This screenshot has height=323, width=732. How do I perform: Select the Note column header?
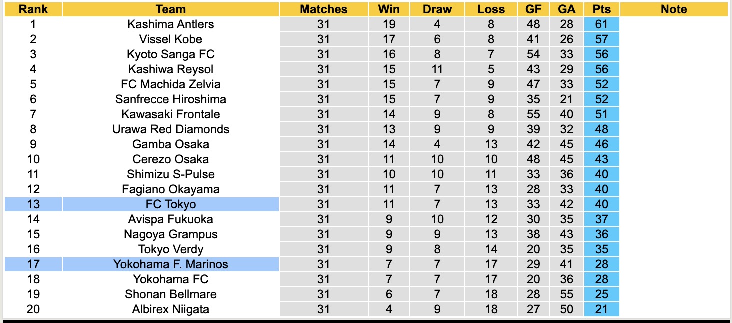673,9
